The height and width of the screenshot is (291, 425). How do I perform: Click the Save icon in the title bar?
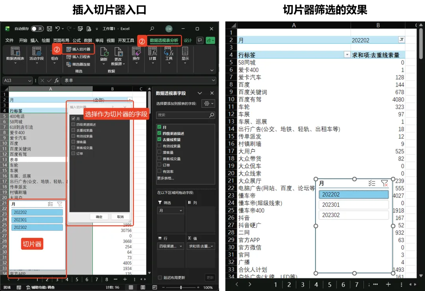49,29
